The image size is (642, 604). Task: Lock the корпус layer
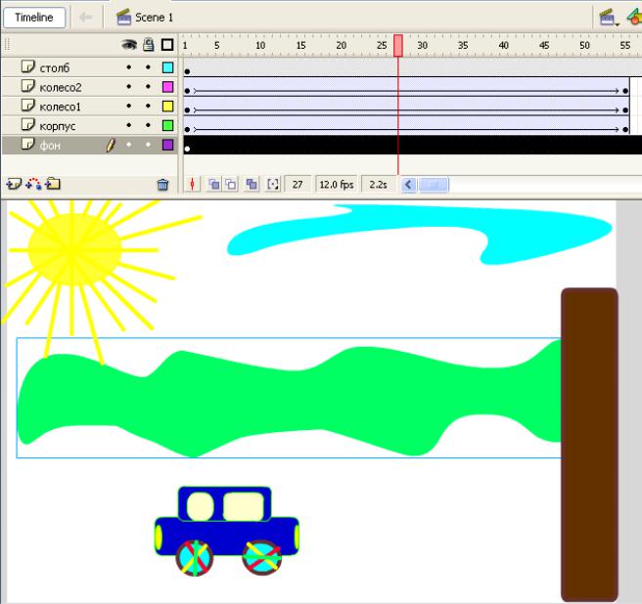(148, 125)
